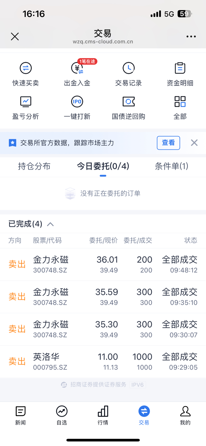This screenshot has height=446, width=206.
Task: Collapse the 已完成(4) completed orders list
Action: coord(50,224)
